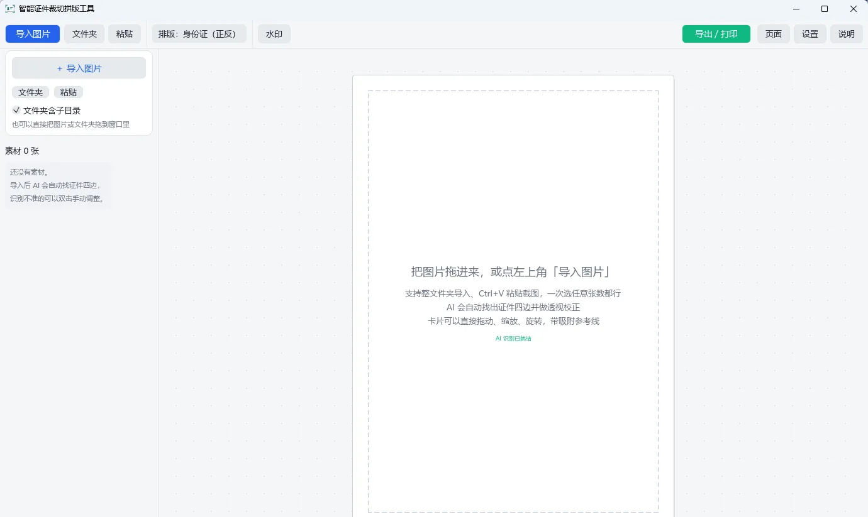Image resolution: width=868 pixels, height=517 pixels.
Task: Show the 说明 help information
Action: click(x=847, y=34)
